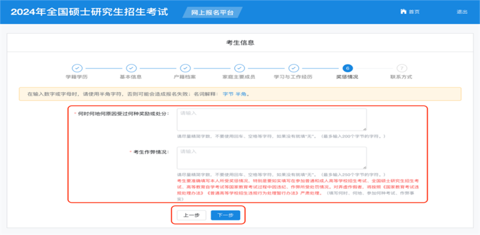The height and width of the screenshot is (235, 480).
Task: Click 下一步 to continue
Action: tap(225, 215)
